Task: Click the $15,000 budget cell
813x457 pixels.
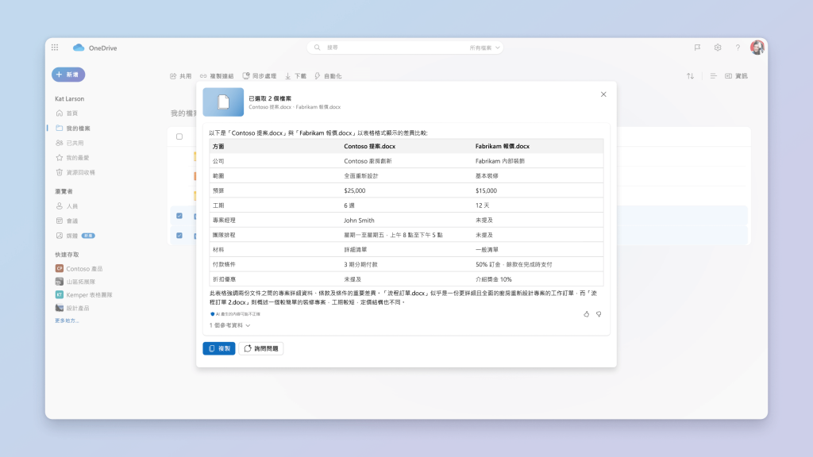Action: click(487, 190)
